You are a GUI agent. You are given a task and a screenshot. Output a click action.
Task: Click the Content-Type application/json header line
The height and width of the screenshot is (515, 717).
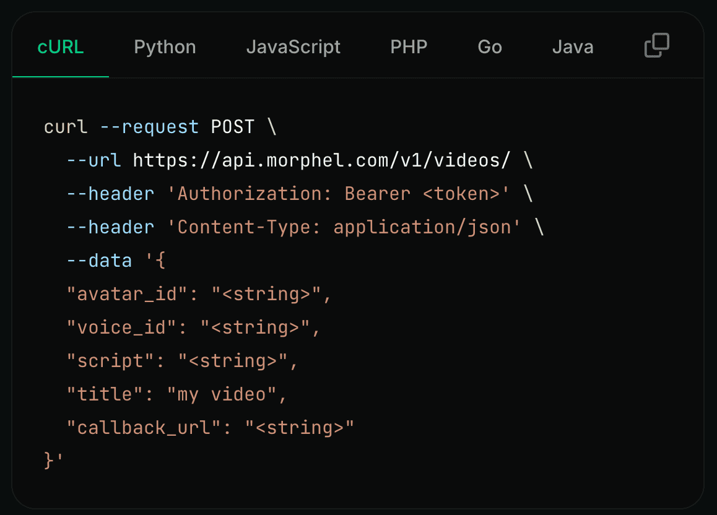[305, 227]
